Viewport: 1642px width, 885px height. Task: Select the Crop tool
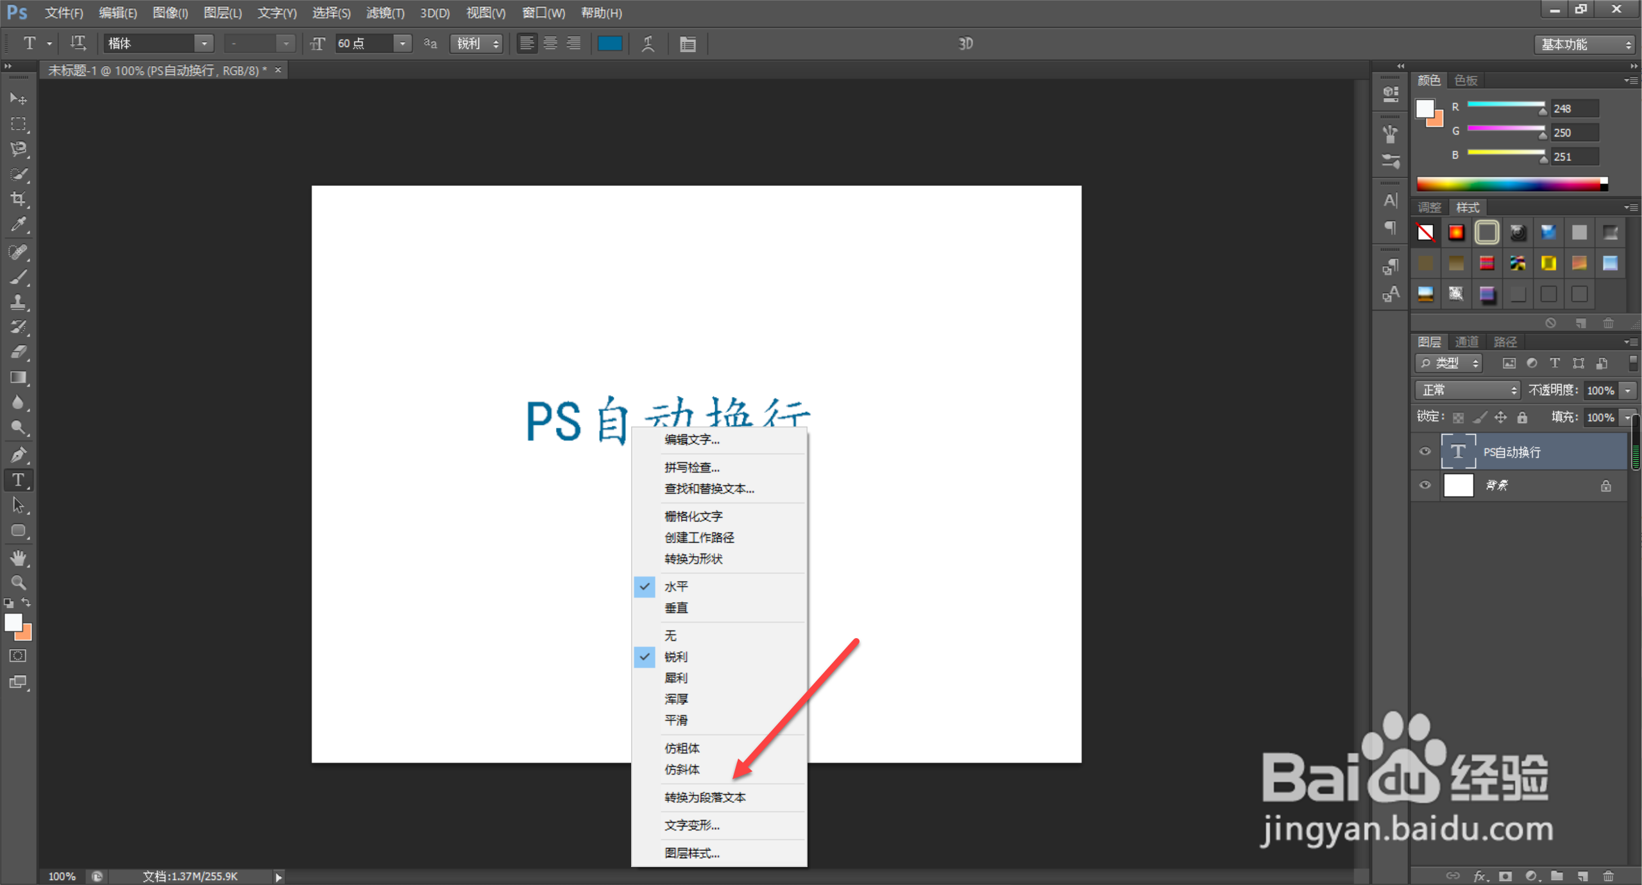coord(18,199)
